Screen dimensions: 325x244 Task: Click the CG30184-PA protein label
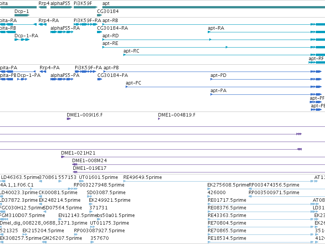113,75
